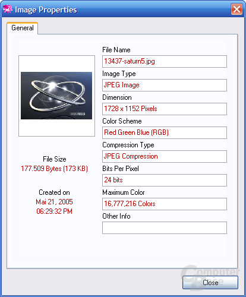Click the Created on label
The height and width of the screenshot is (297, 246).
[54, 192]
